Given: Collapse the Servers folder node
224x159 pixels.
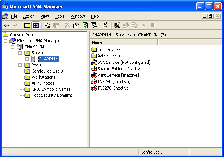Looking at the screenshot, I should coord(20,53).
